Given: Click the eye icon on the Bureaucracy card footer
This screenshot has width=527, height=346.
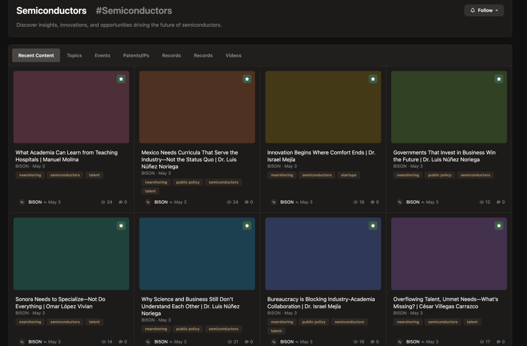Looking at the screenshot, I should coord(355,341).
